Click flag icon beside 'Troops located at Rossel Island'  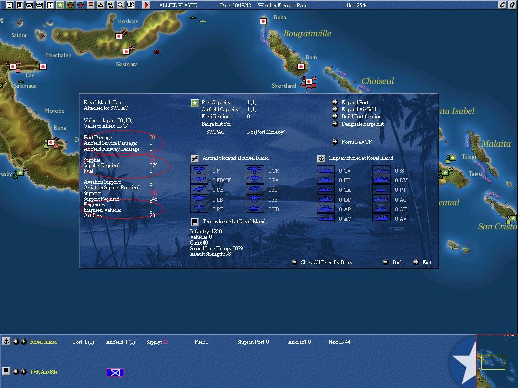195,222
